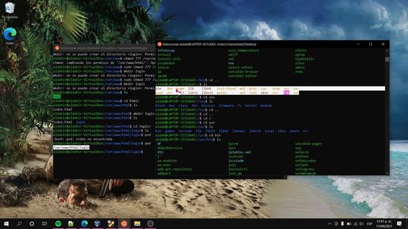Click 'setkeycodes' in usr/bin listing
408x229 pixels.
pyautogui.click(x=305, y=161)
